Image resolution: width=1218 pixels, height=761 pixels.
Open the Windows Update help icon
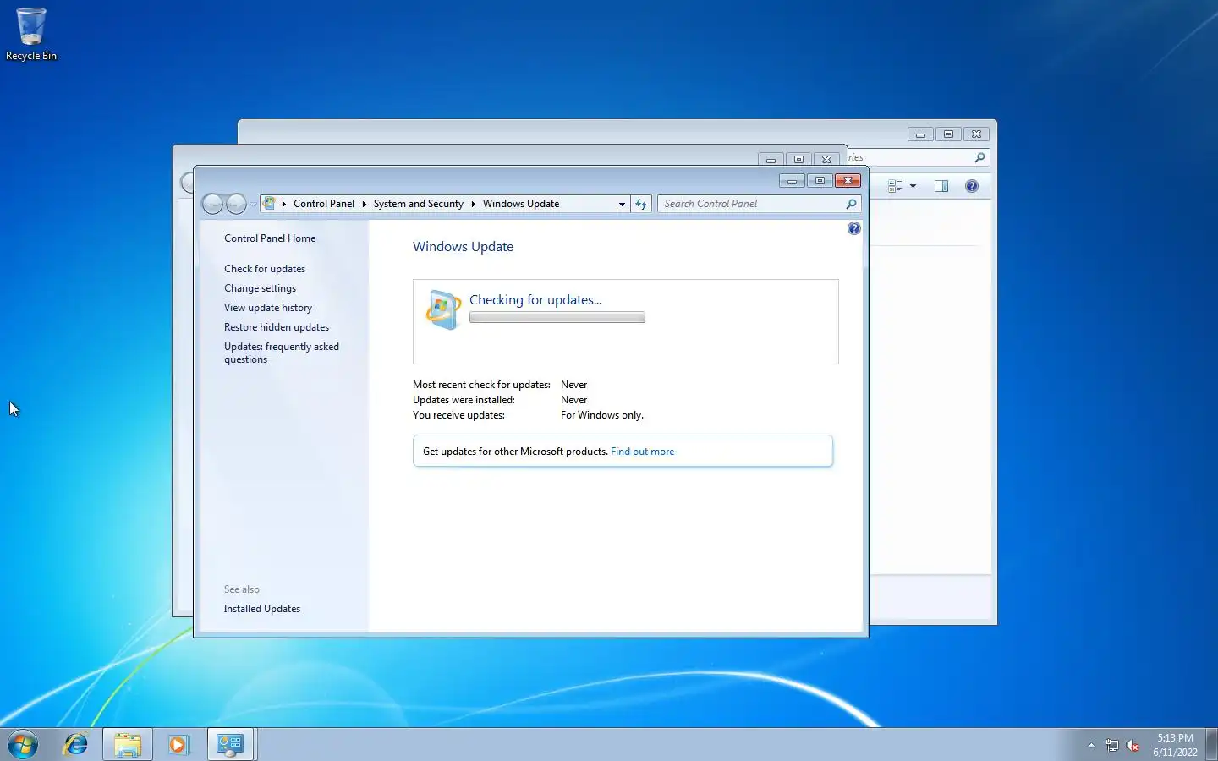(x=853, y=228)
